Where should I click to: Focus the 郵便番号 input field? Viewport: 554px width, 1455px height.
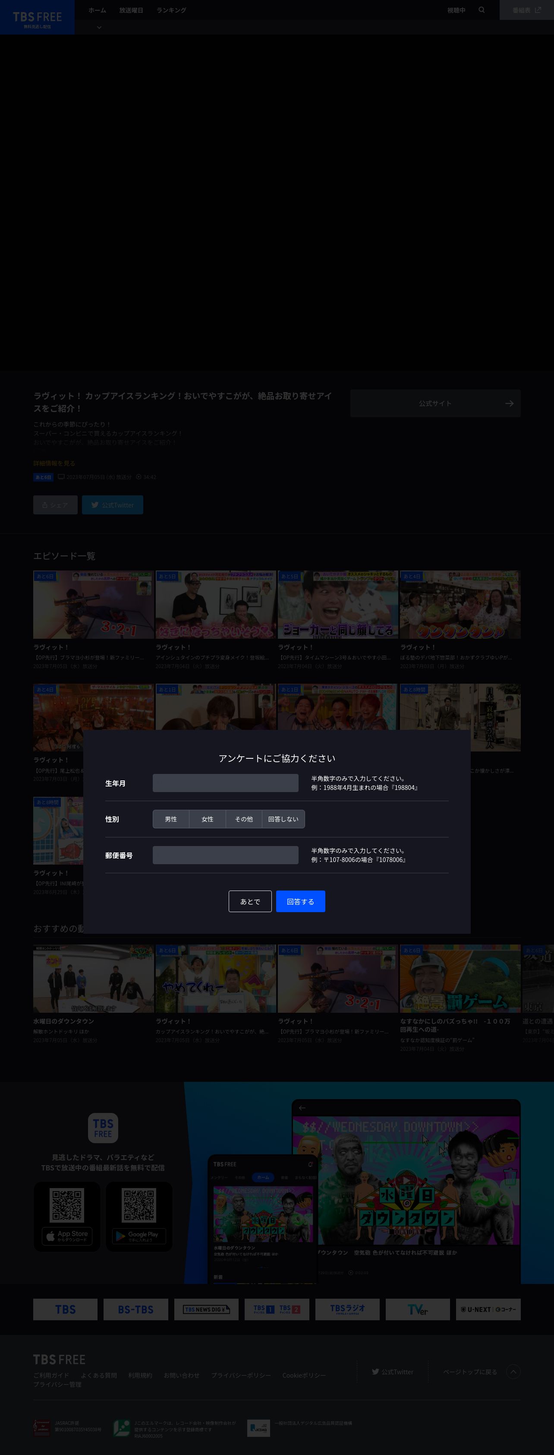pos(226,855)
